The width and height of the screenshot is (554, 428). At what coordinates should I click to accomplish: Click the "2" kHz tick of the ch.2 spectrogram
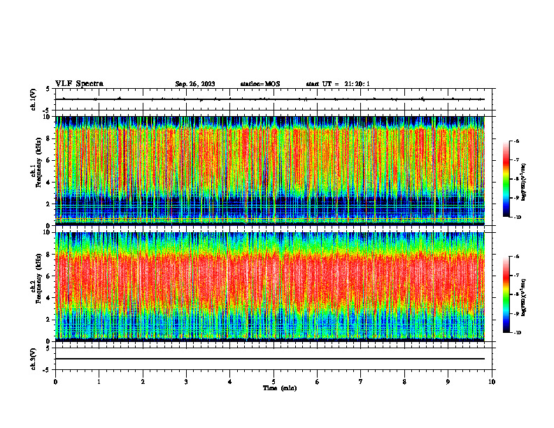(x=48, y=320)
